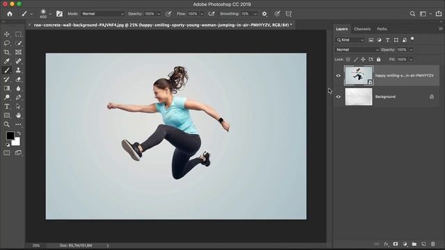
Task: Select the Lasso tool
Action: (x=7, y=43)
